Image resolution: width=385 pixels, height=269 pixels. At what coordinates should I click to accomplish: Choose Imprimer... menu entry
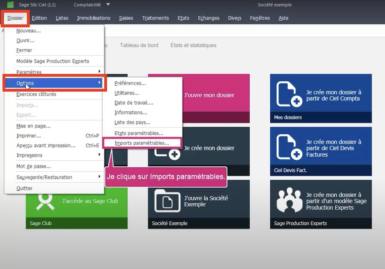tap(54, 136)
